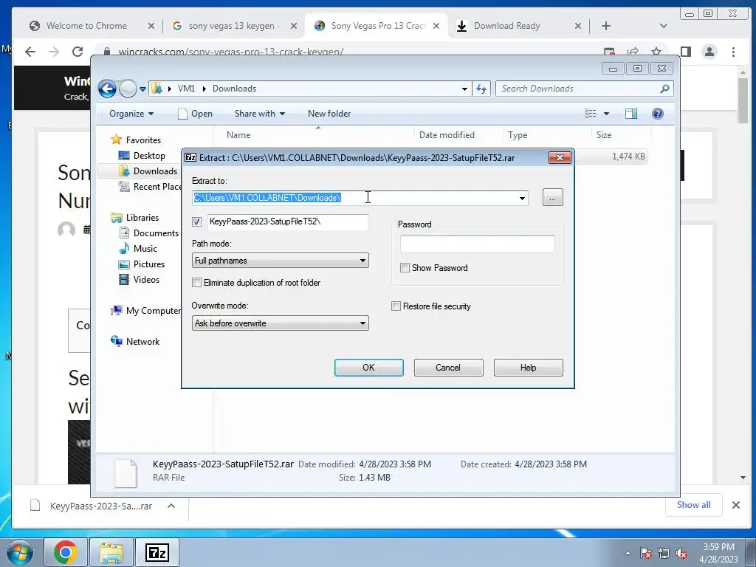Image resolution: width=756 pixels, height=567 pixels.
Task: Click the volume muted tray icon
Action: (x=681, y=554)
